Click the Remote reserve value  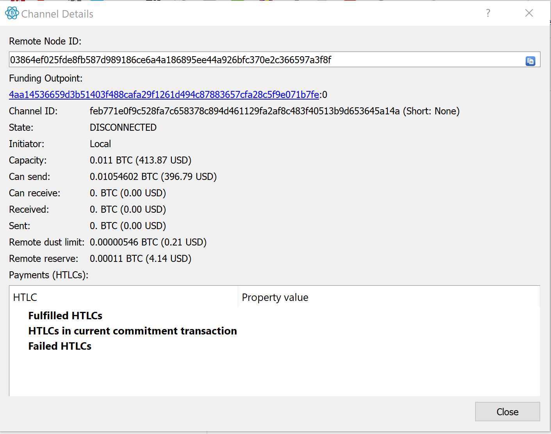pyautogui.click(x=141, y=258)
